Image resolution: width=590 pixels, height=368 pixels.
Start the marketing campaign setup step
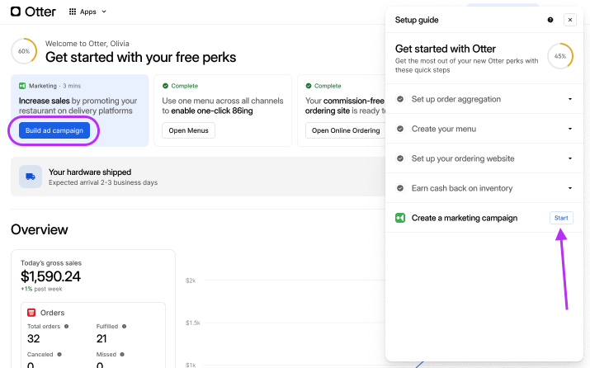pyautogui.click(x=561, y=218)
